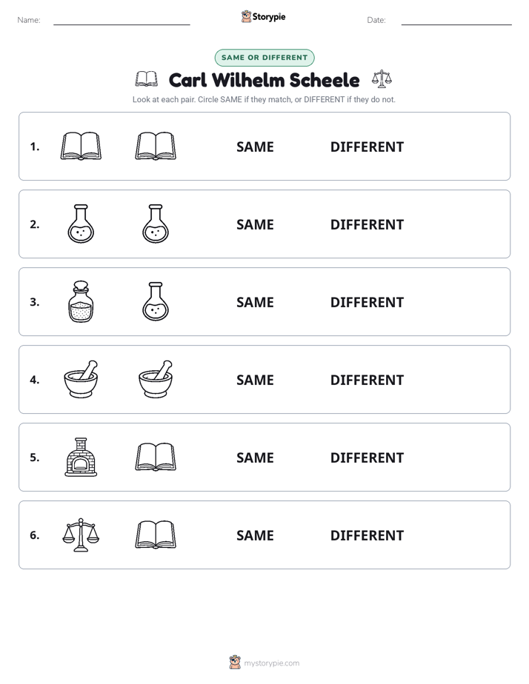Select DIFFERENT for pair 5
Screen dimensions: 529x684
point(367,457)
